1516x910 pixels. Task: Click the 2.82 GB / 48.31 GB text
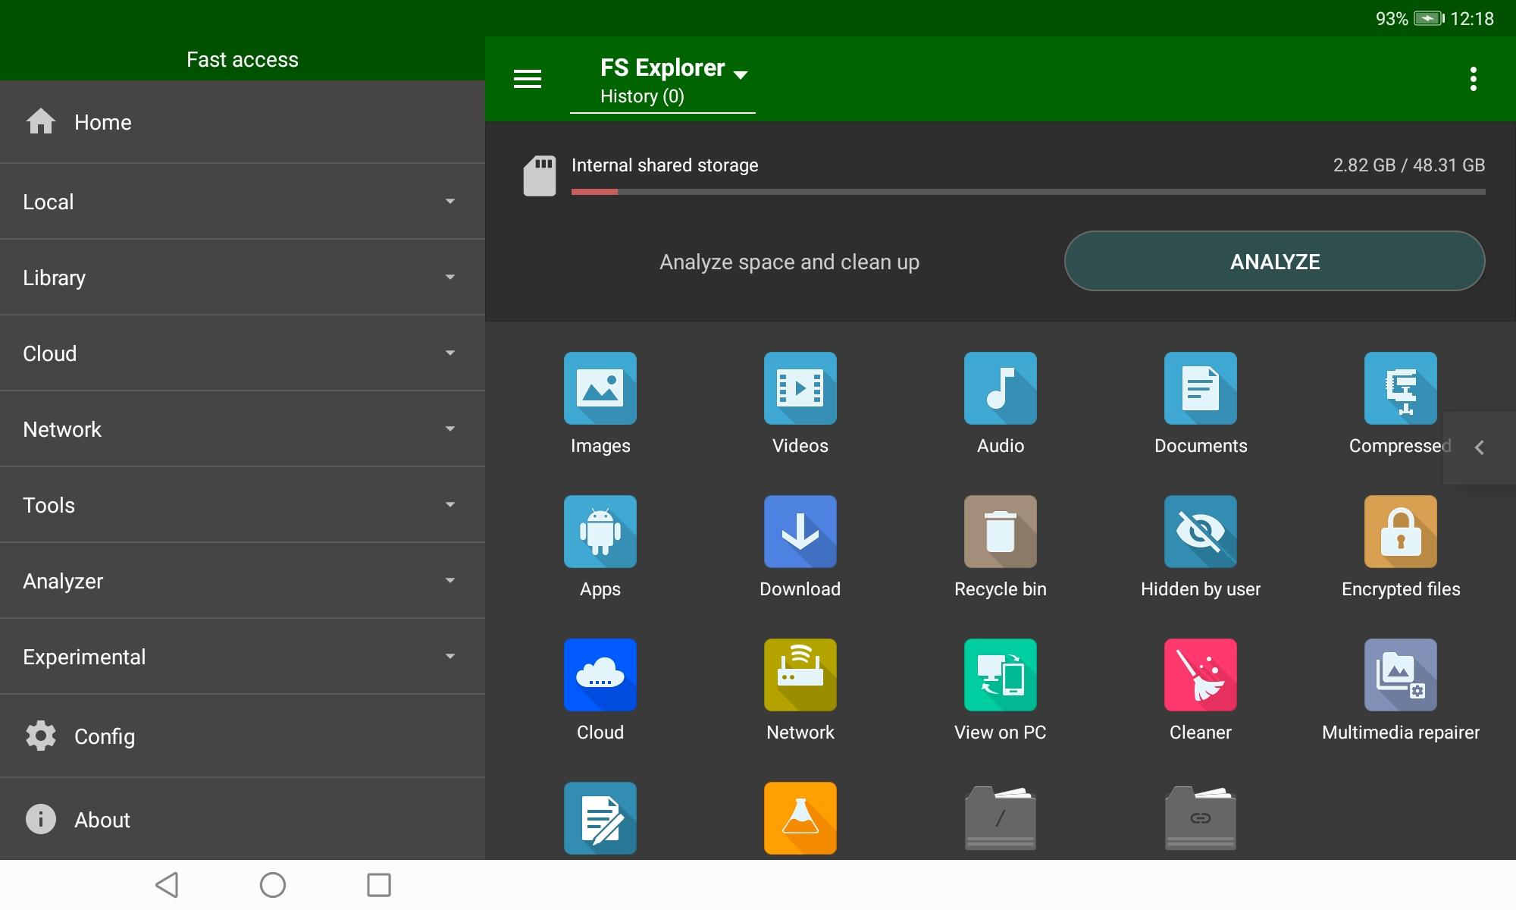(1409, 165)
